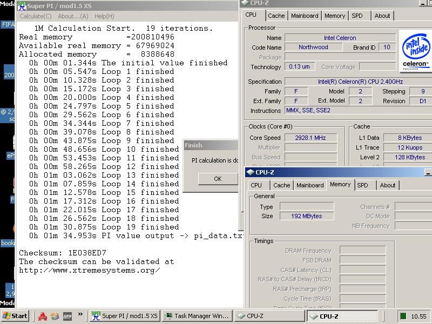Screen dimensions: 432x324
Task: Click the first CPU-Z taskbar button
Action: click(269, 316)
